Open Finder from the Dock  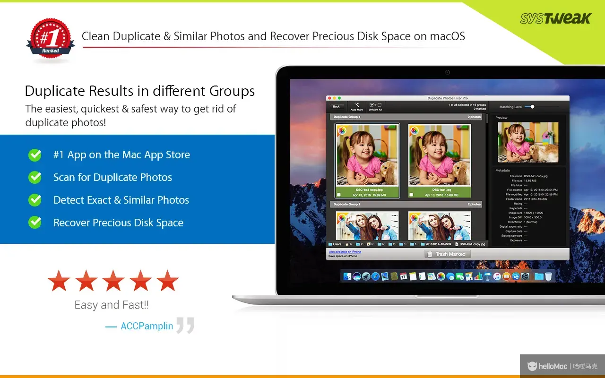(x=347, y=276)
